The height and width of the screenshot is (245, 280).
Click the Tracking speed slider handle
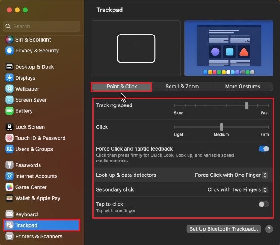247,105
